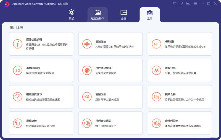Click the 3D video maker icon
This screenshot has width=221, height=140.
click(18, 70)
